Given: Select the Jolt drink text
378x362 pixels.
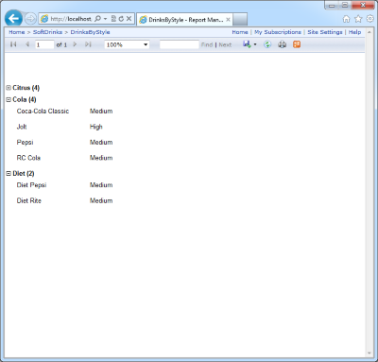Looking at the screenshot, I should pos(22,127).
